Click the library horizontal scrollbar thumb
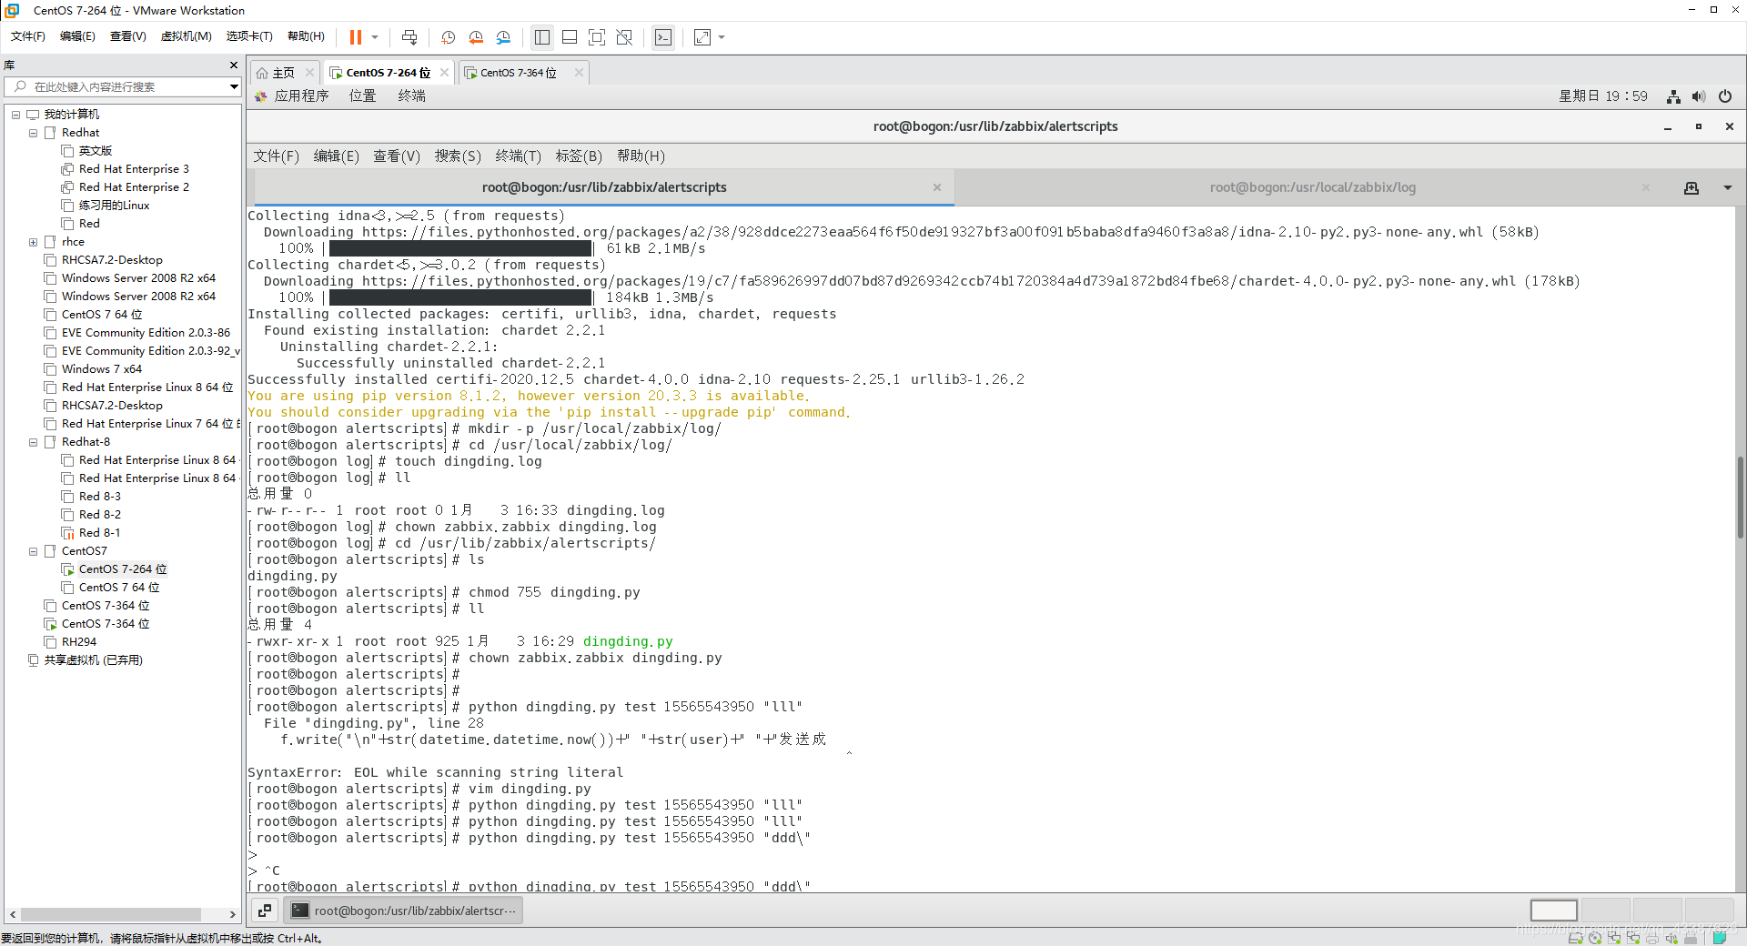Viewport: 1747px width, 946px height. pos(110,915)
